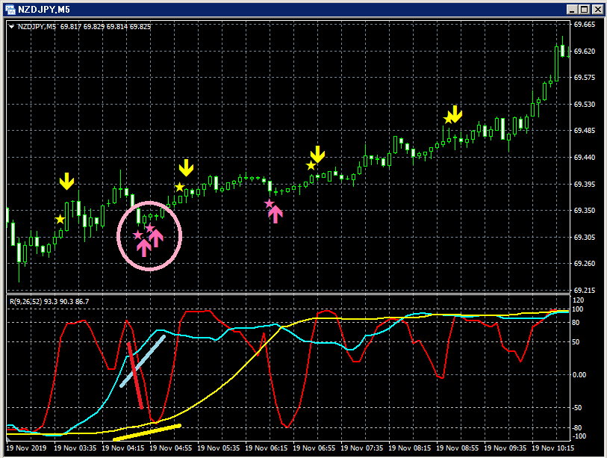Click the 69.665 price label
Image resolution: width=607 pixels, height=458 pixels.
click(x=584, y=25)
